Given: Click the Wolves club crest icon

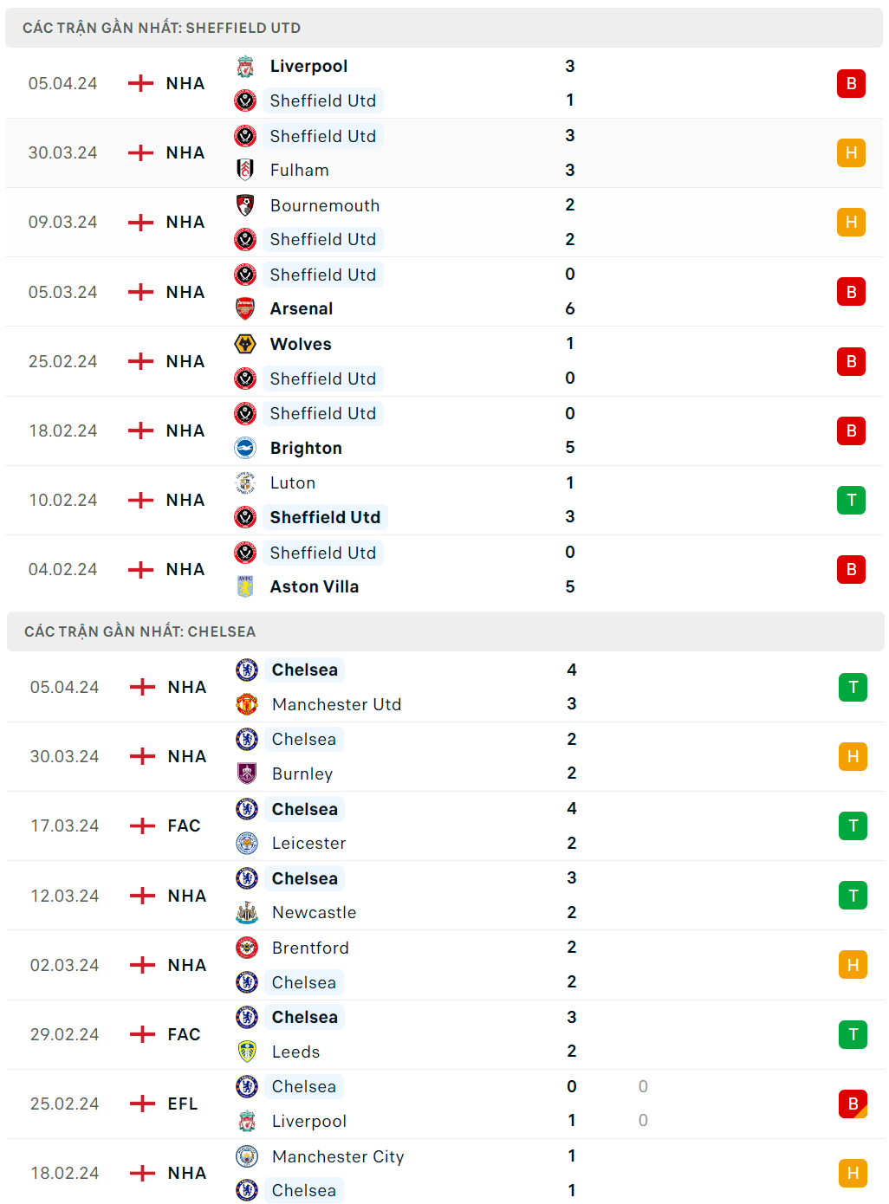Looking at the screenshot, I should (245, 344).
